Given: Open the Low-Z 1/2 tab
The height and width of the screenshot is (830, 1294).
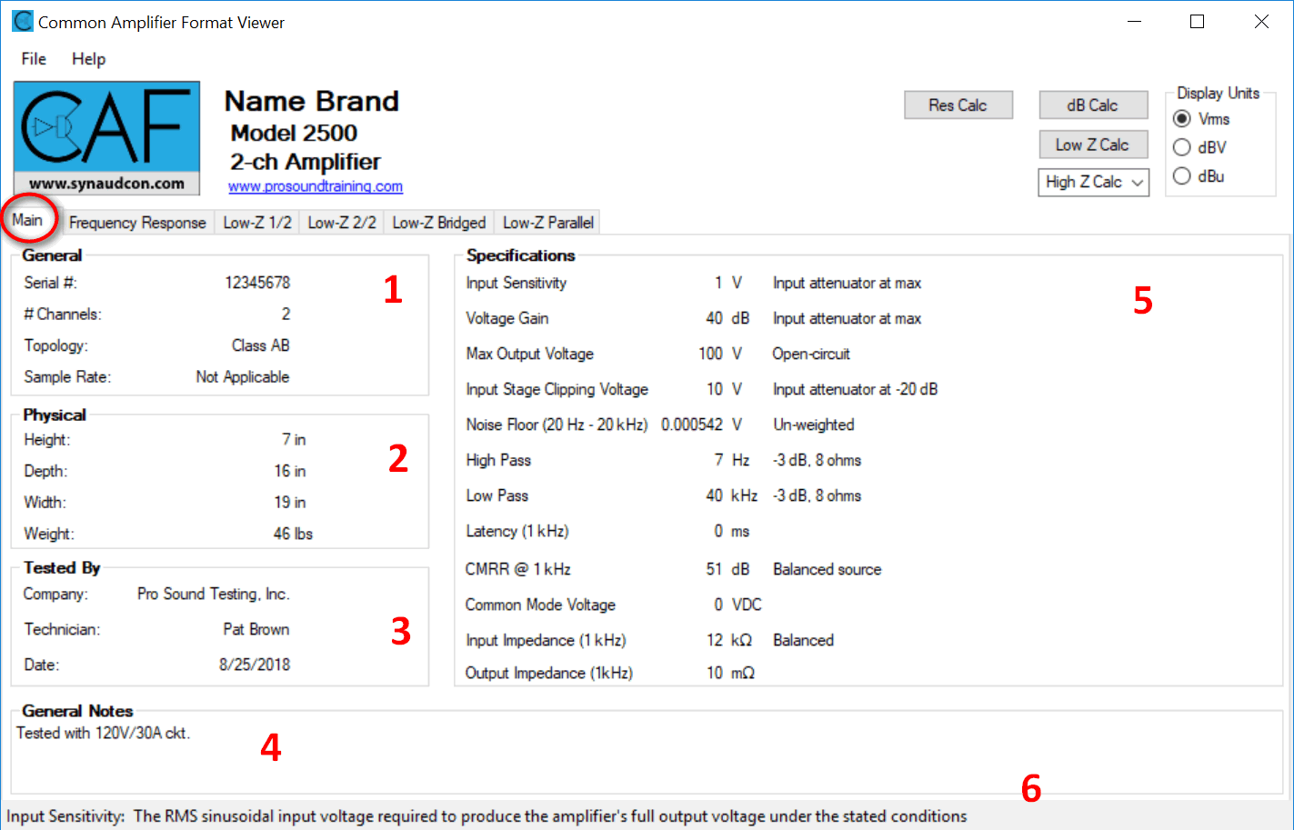Looking at the screenshot, I should click(257, 223).
